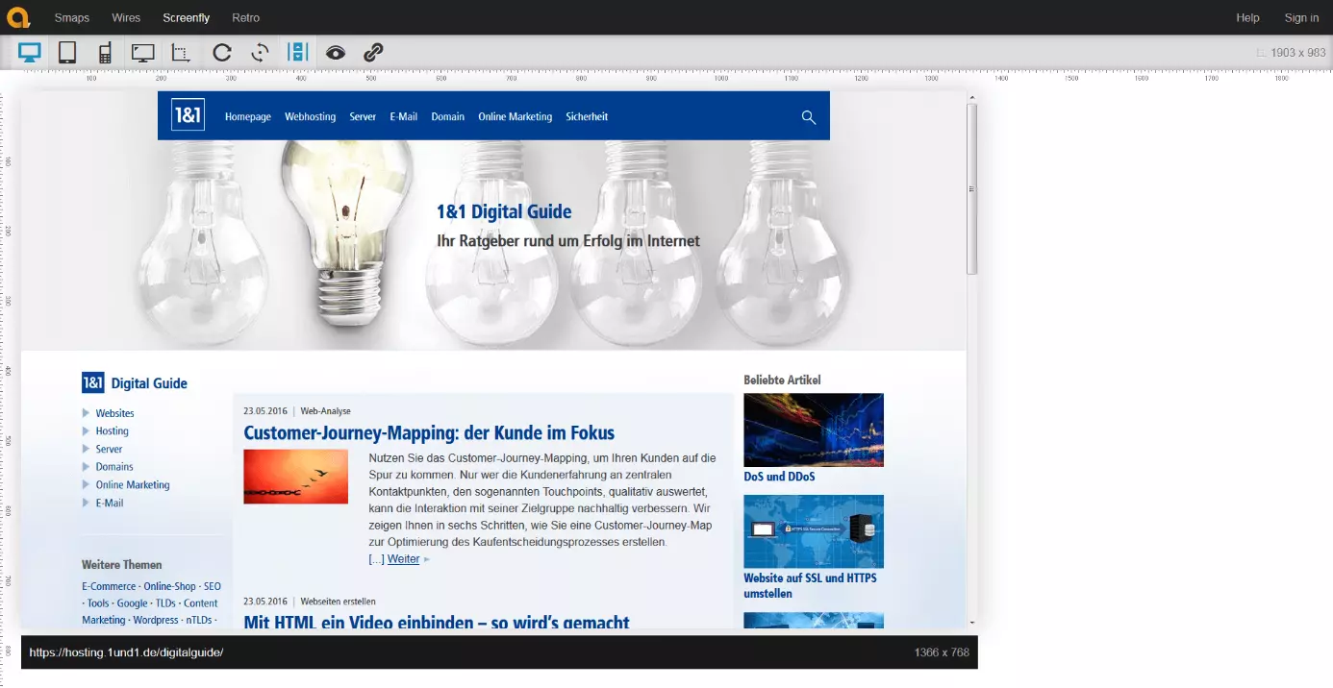Open the Wires tab
This screenshot has height=688, width=1333.
(125, 17)
